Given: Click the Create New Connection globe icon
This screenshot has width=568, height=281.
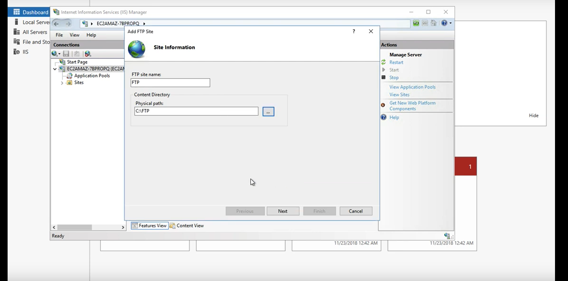Looking at the screenshot, I should pyautogui.click(x=54, y=54).
